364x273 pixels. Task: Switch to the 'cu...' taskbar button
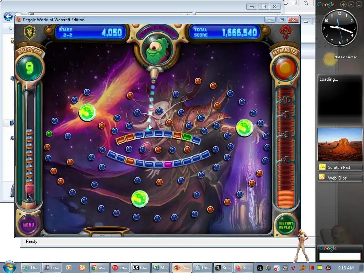coord(119,268)
